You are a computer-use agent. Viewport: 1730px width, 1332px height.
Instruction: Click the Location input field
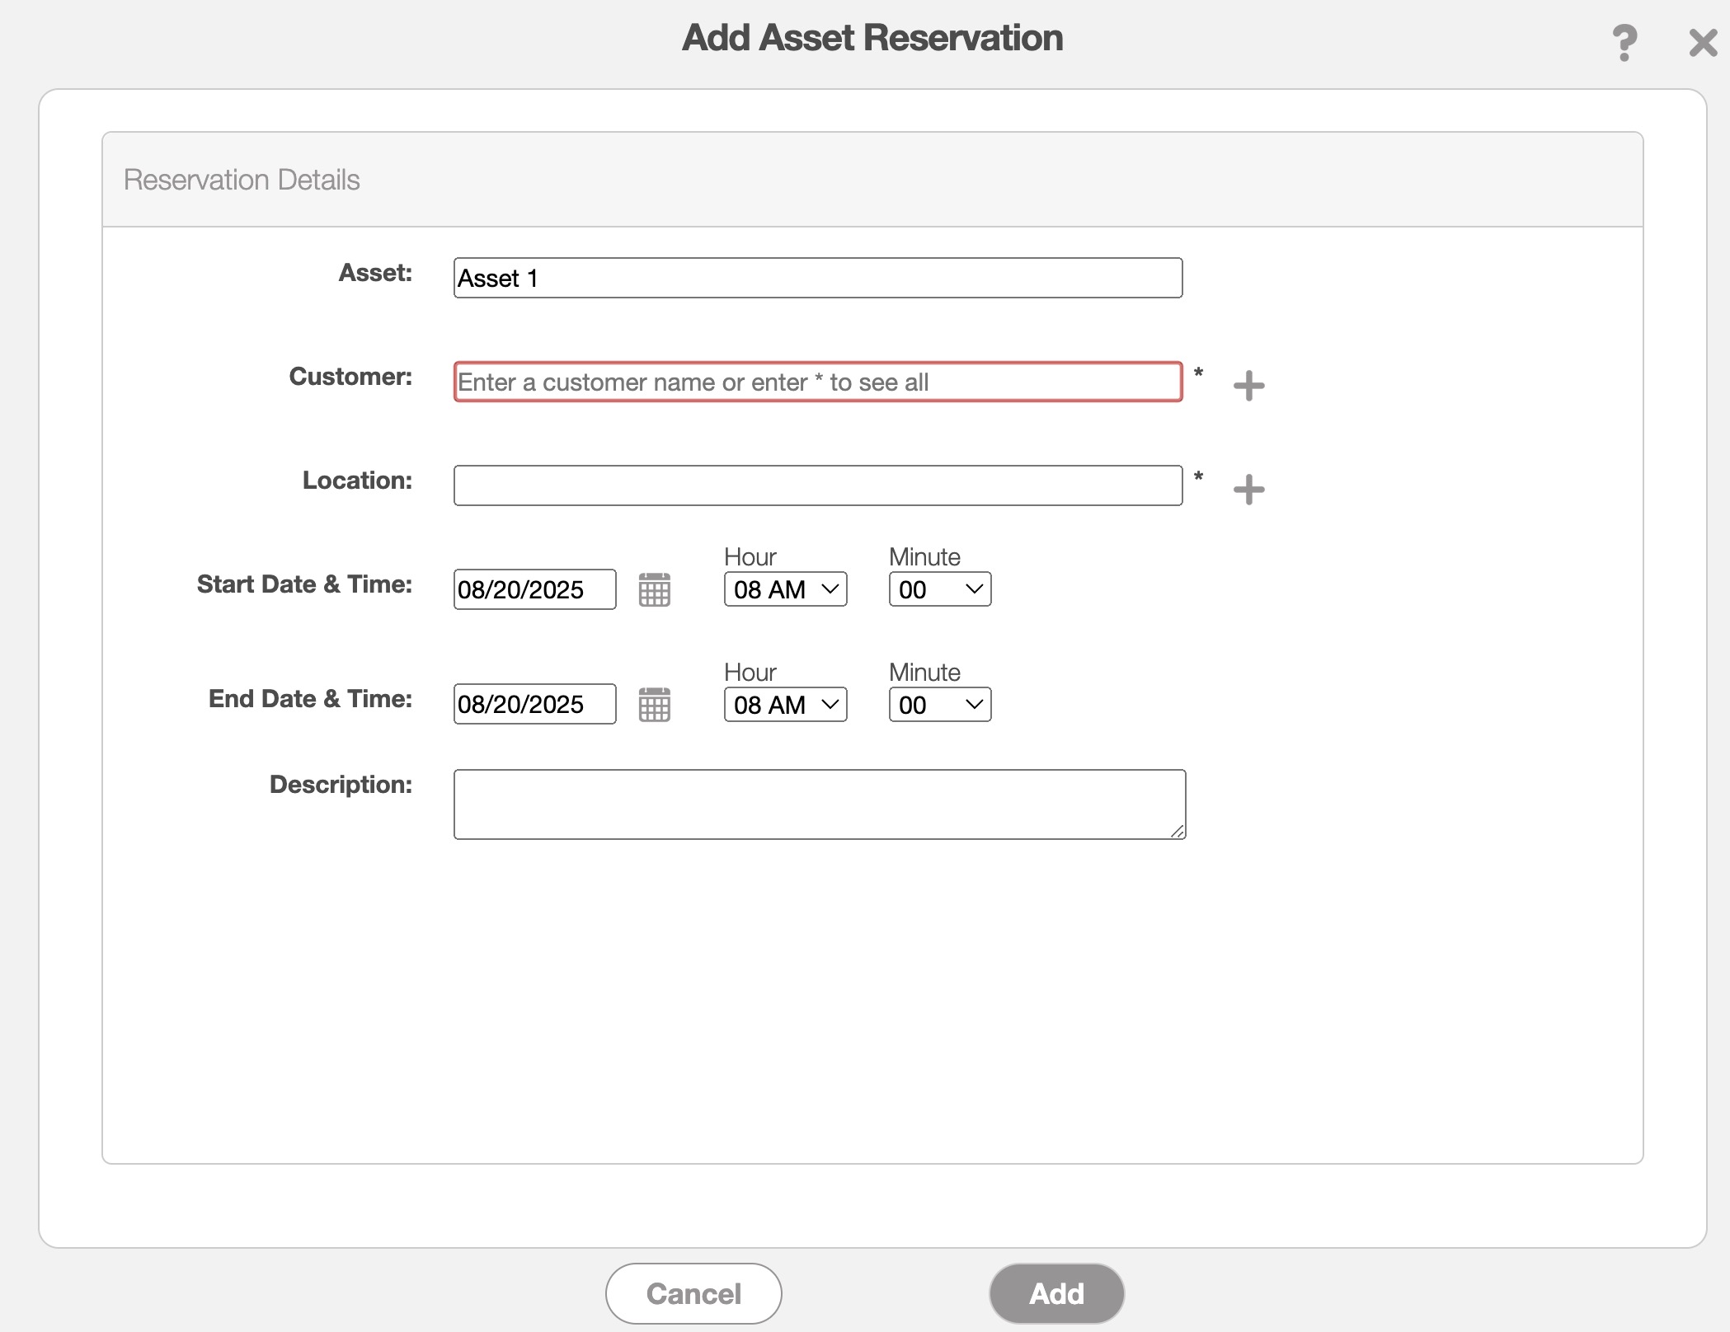click(x=817, y=486)
